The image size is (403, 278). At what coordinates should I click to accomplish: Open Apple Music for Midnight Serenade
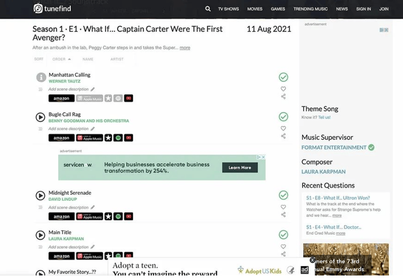89,217
